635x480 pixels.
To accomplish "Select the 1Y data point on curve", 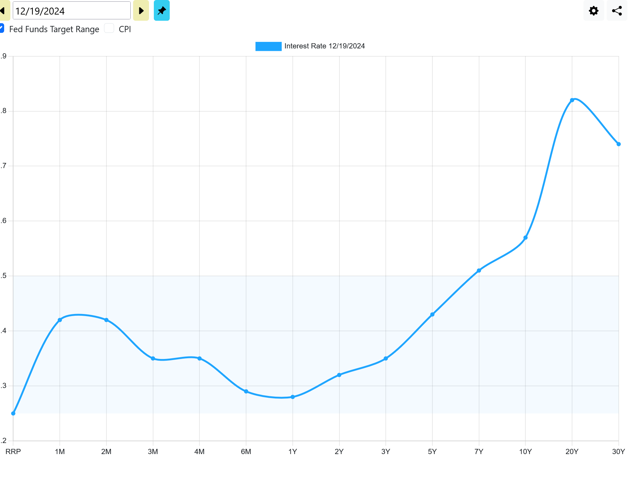I will tap(293, 397).
